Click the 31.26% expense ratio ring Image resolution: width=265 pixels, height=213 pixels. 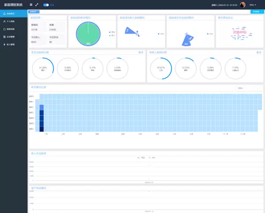[43, 68]
